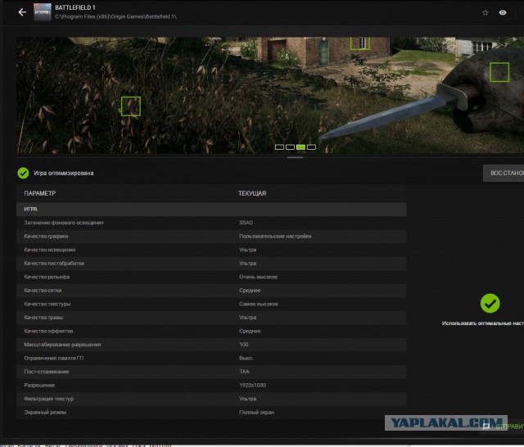Click large green checkmark for optimal settings
Image resolution: width=524 pixels, height=447 pixels.
[490, 304]
